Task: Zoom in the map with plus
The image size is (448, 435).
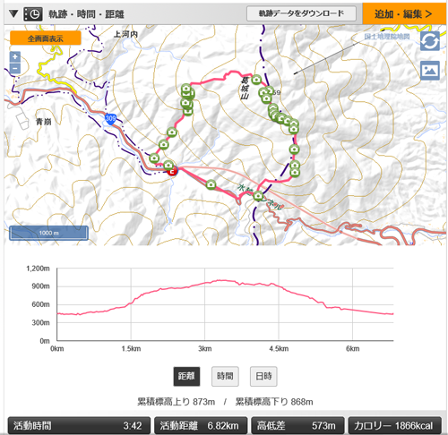Action: click(x=15, y=56)
